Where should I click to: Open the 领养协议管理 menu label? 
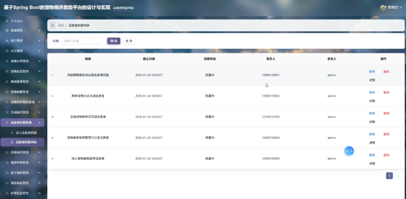click(20, 183)
